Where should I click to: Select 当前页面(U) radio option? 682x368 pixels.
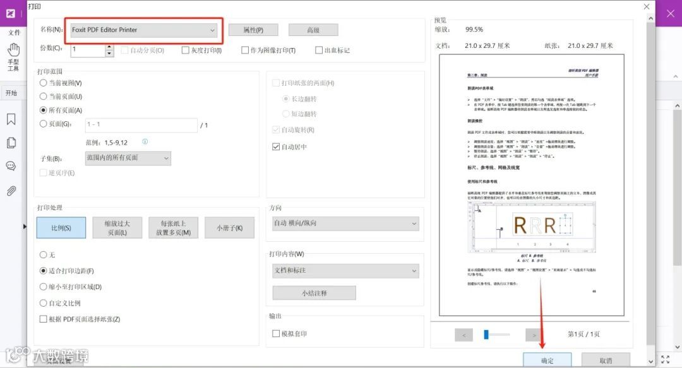point(43,97)
